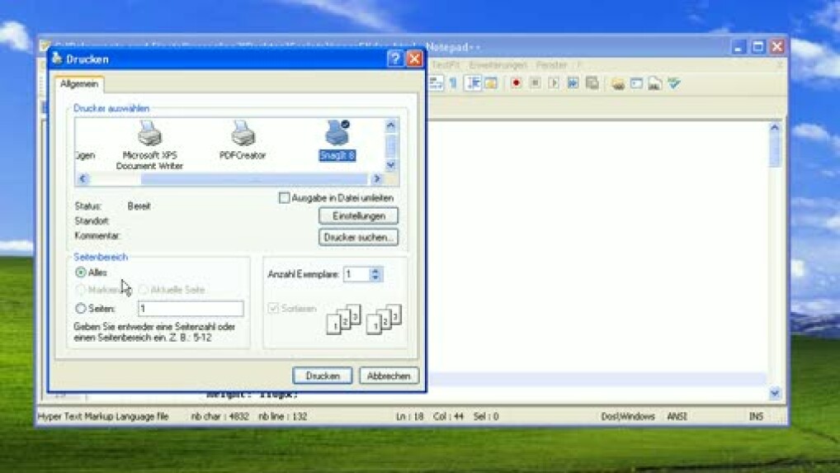Image resolution: width=840 pixels, height=473 pixels.
Task: Click the Einstellungen button
Action: coord(358,216)
